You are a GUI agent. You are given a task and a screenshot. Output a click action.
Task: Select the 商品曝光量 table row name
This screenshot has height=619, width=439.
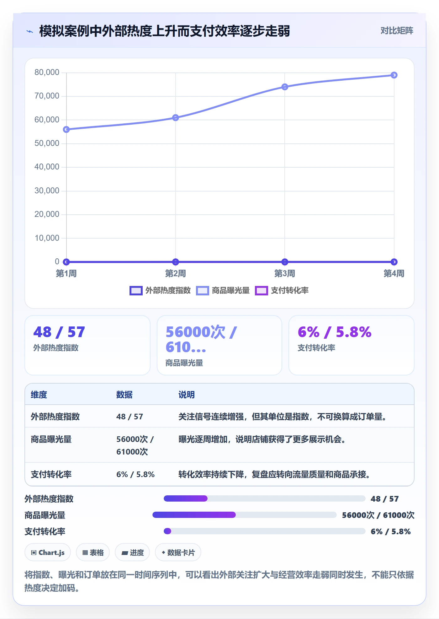[51, 439]
